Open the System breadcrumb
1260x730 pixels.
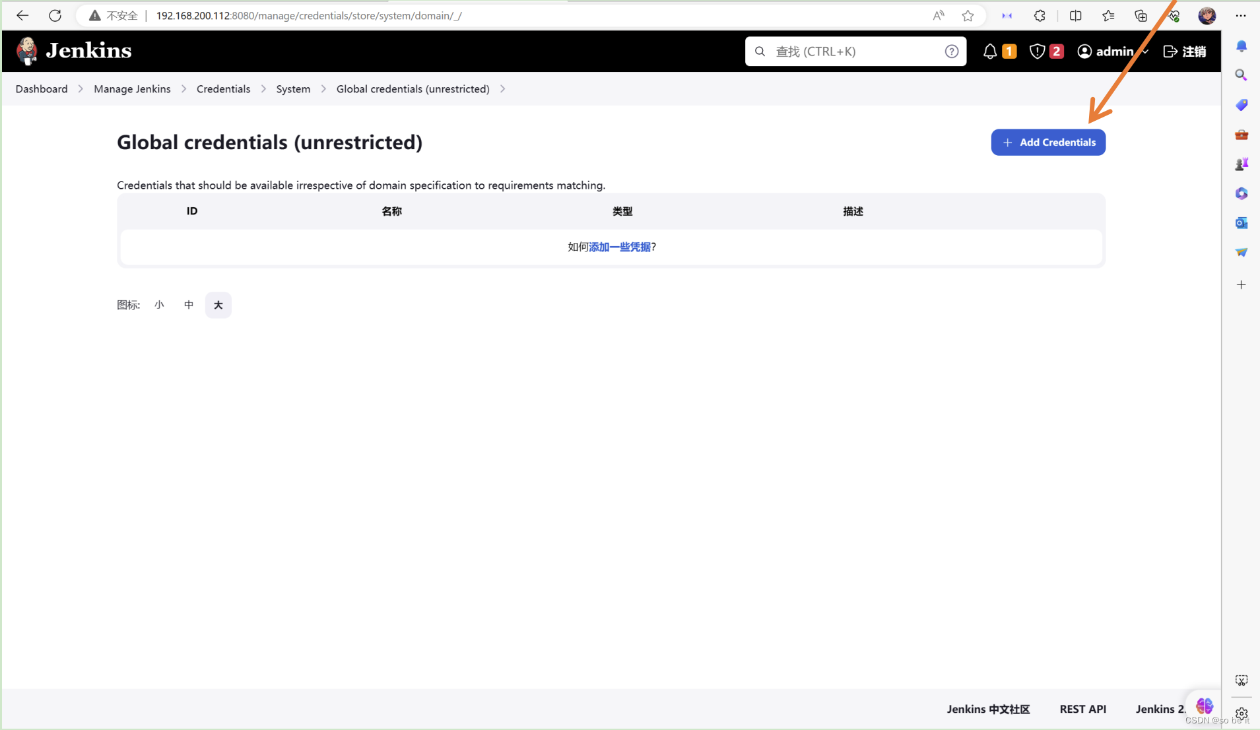293,89
